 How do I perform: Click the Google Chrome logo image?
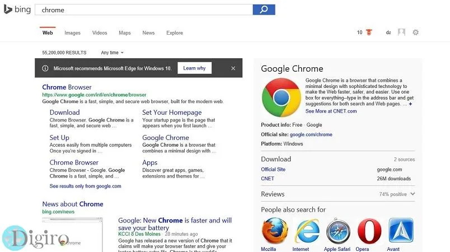point(281,97)
